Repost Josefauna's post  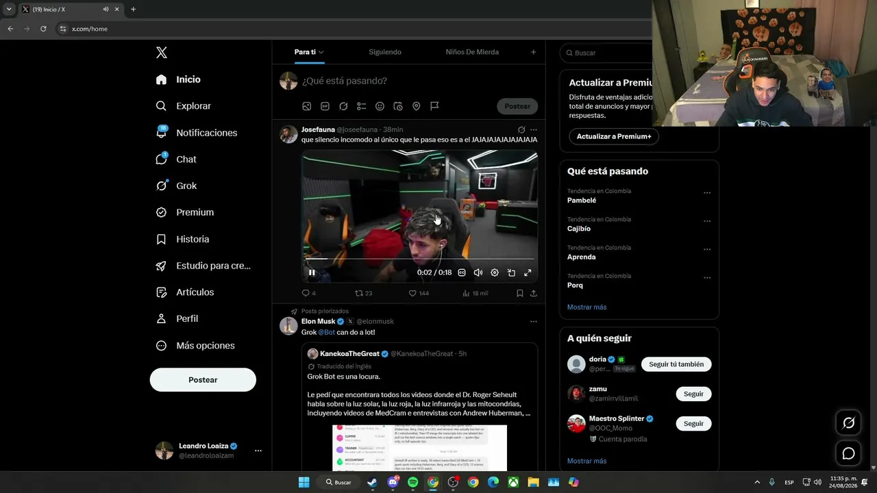(x=363, y=293)
